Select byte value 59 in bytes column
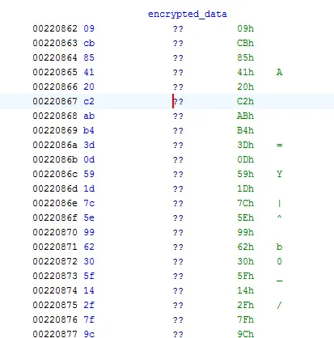 (89, 174)
